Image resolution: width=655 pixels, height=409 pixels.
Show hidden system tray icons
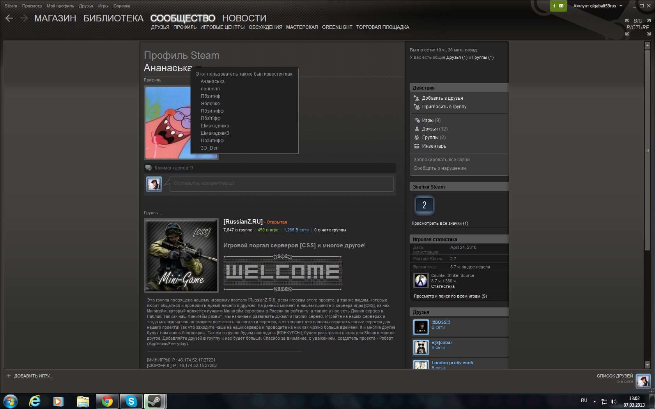[x=595, y=402]
